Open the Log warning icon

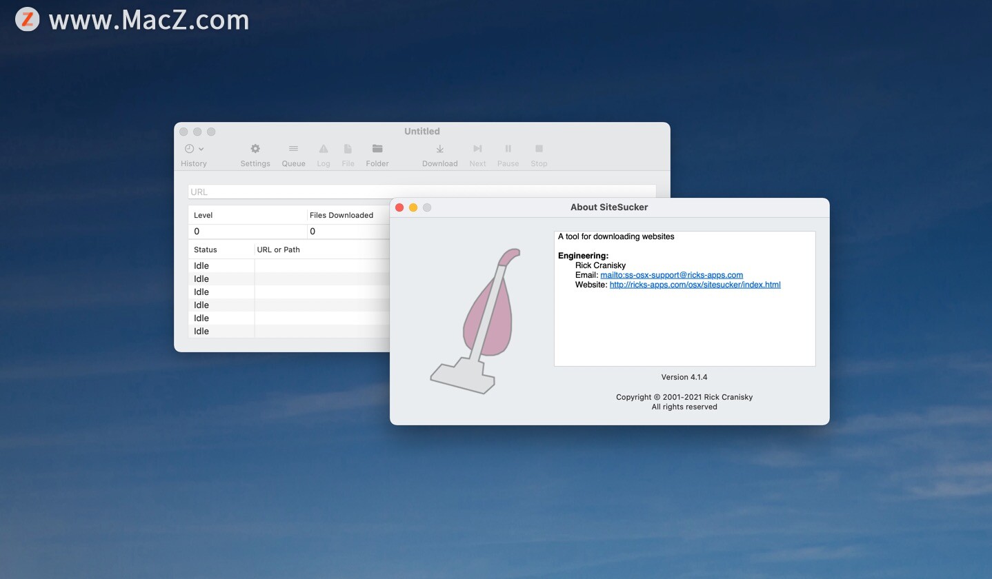click(x=323, y=149)
